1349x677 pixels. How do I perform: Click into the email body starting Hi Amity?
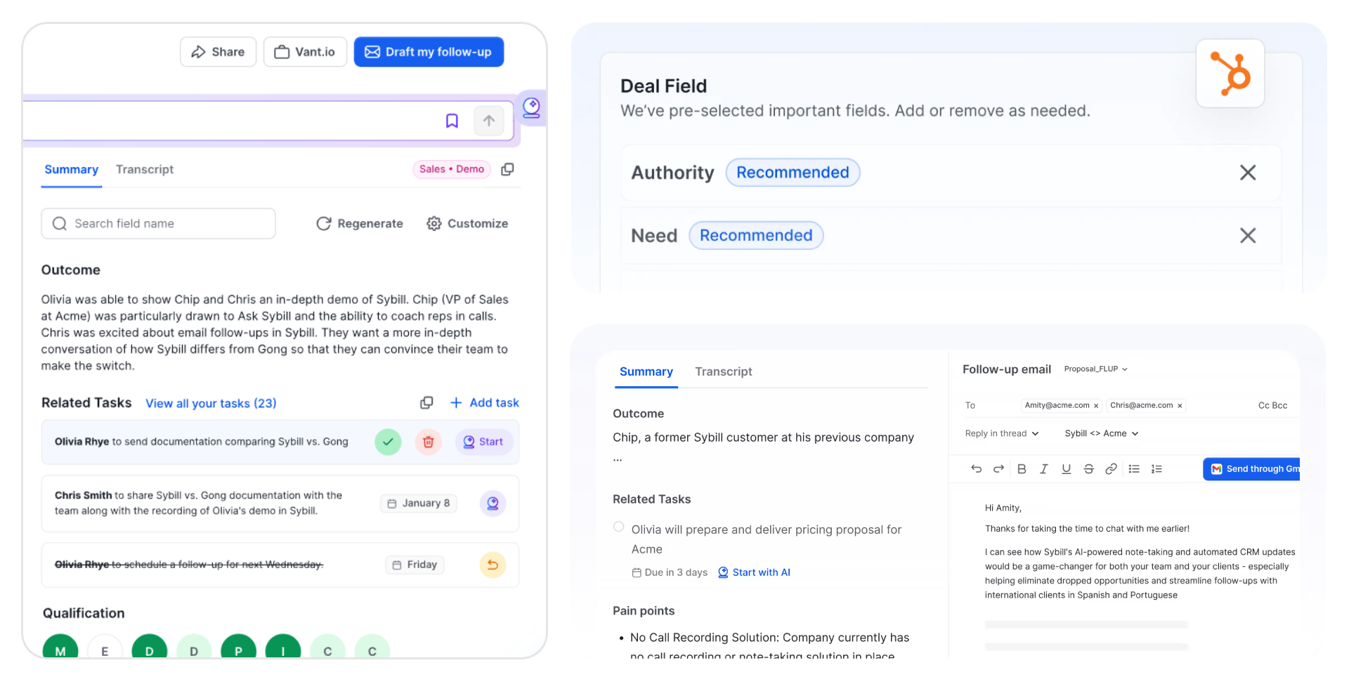click(1140, 551)
